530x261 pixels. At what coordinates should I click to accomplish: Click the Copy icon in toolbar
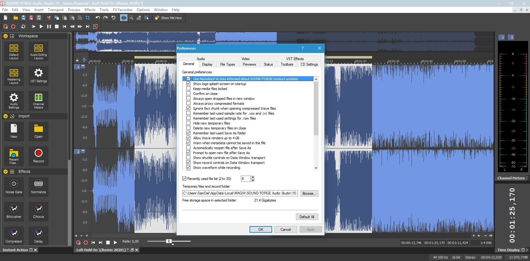click(x=56, y=18)
